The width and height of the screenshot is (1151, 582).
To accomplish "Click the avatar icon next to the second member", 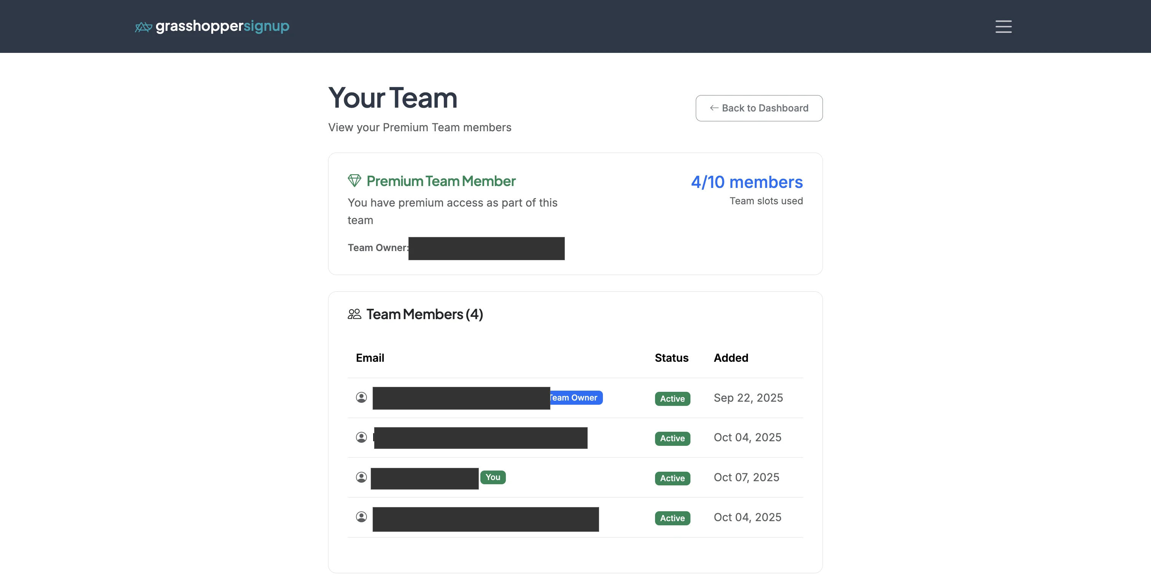I will tap(362, 437).
